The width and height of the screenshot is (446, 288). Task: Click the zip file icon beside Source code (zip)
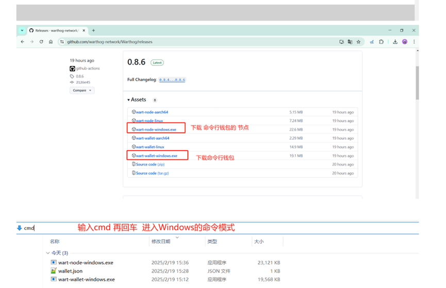(x=134, y=164)
